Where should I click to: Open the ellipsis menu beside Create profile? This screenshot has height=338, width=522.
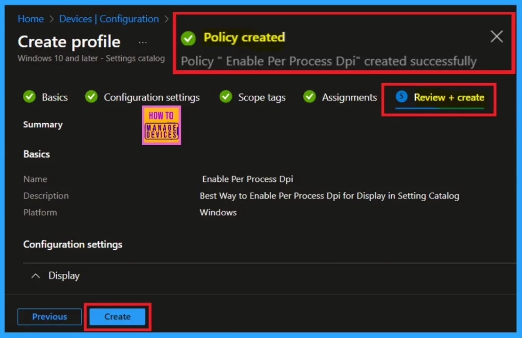(x=143, y=43)
